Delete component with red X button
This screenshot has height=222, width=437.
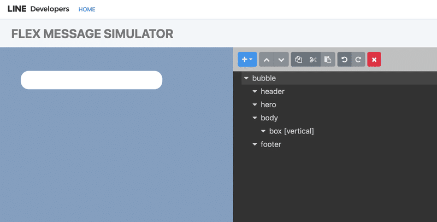(374, 60)
